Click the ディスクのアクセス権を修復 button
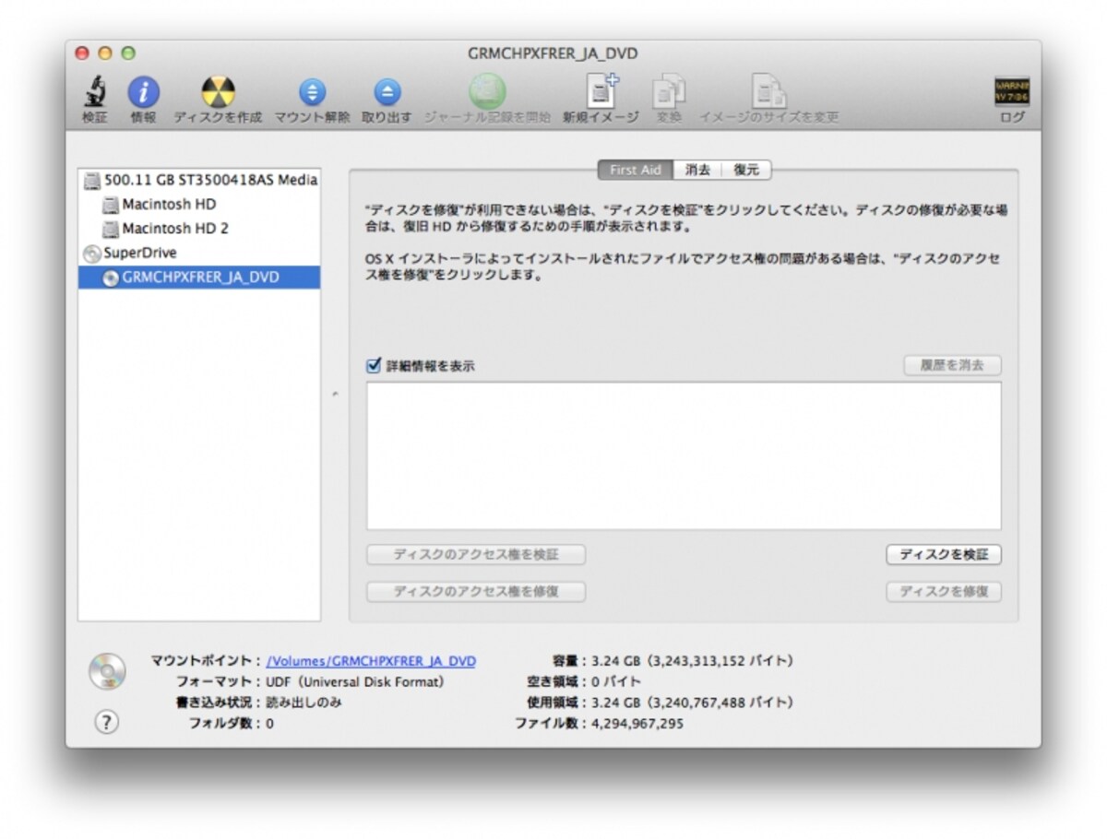The width and height of the screenshot is (1107, 839). coord(476,592)
